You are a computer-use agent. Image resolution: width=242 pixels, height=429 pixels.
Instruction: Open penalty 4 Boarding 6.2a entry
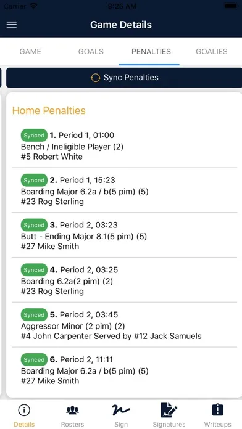(125, 280)
